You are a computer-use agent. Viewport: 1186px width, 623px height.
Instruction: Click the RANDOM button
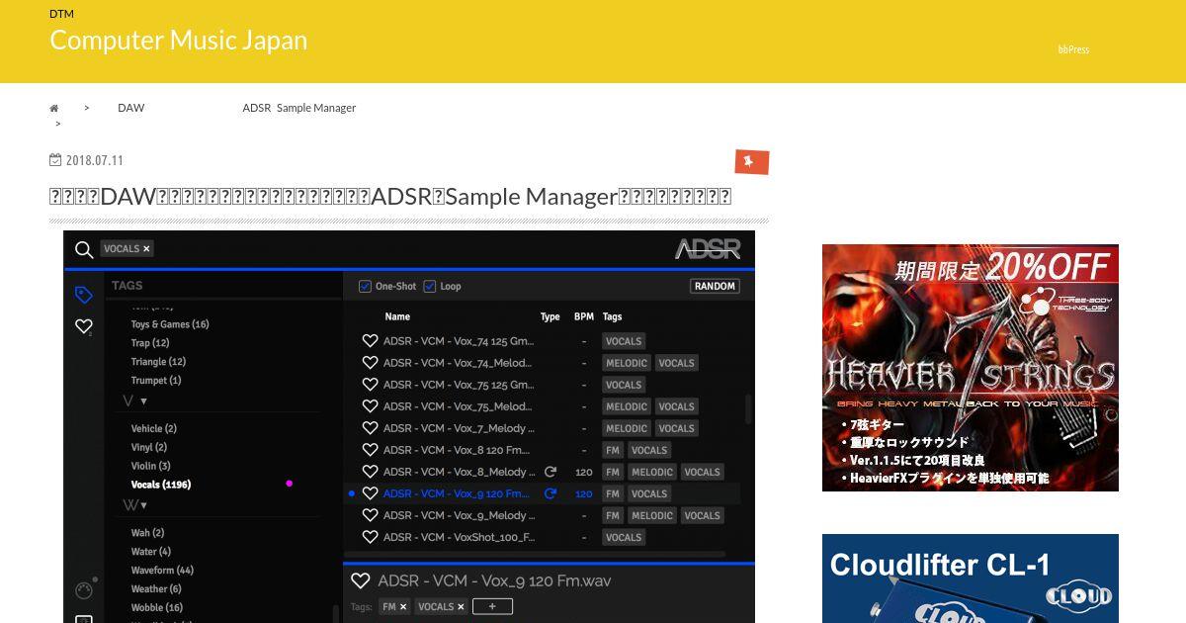tap(715, 286)
